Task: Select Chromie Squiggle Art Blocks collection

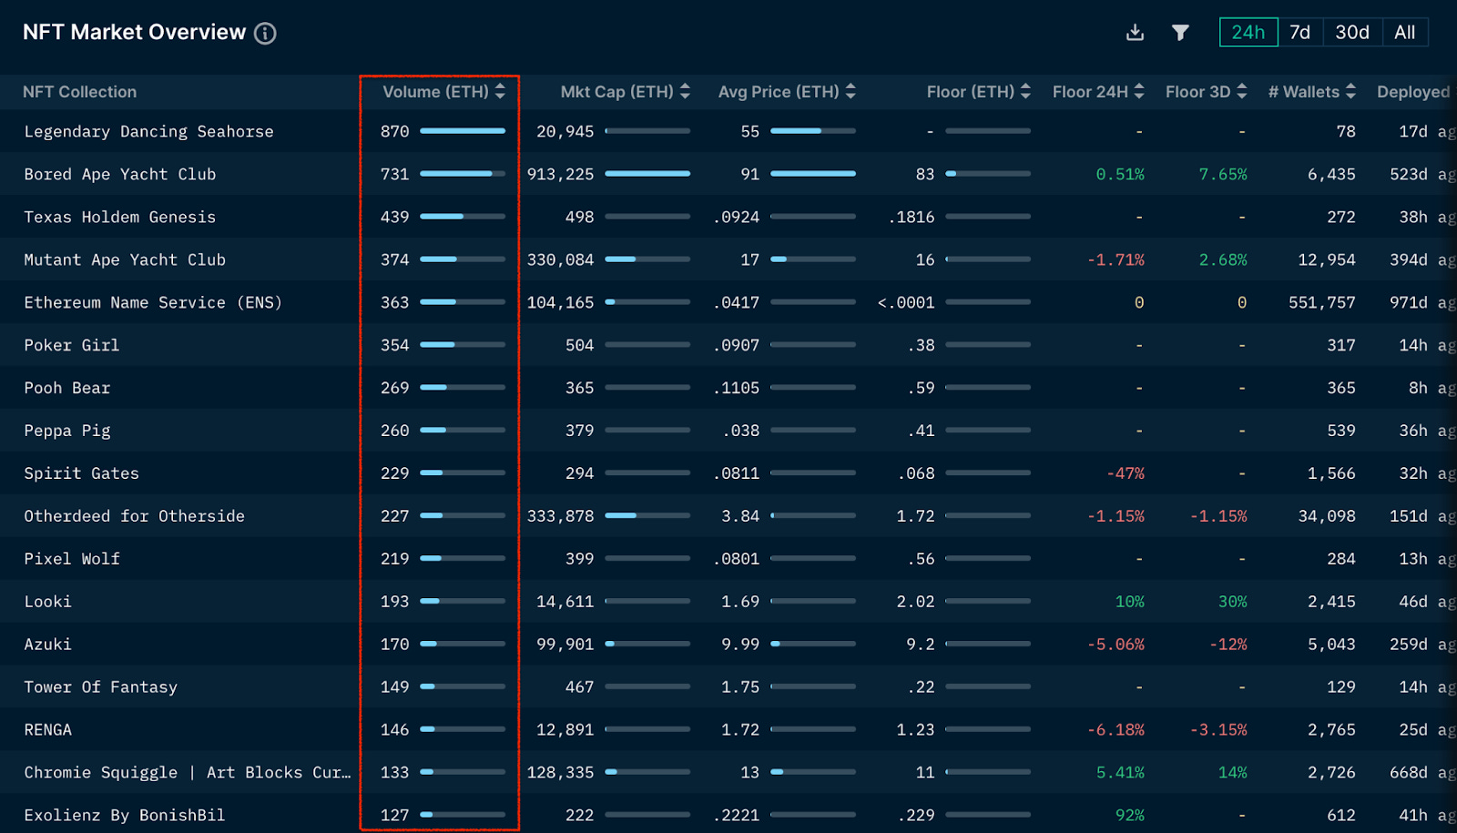Action: pyautogui.click(x=188, y=772)
